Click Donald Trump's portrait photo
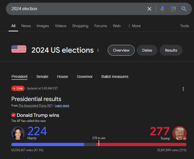Screen dimensions: 194x159 179,133
